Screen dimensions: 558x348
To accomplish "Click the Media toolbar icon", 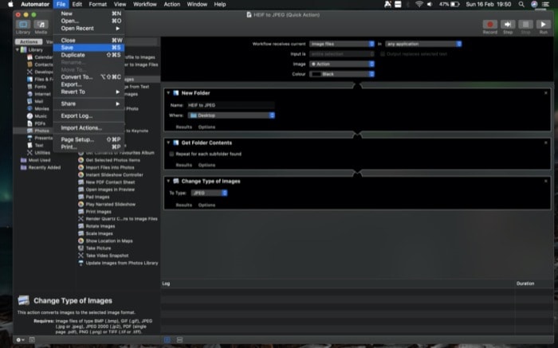I will (41, 25).
